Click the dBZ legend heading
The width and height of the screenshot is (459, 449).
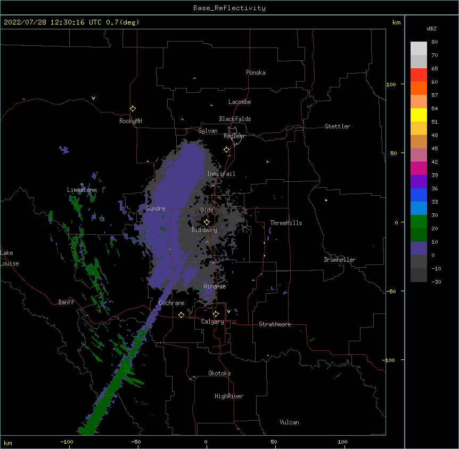[431, 28]
